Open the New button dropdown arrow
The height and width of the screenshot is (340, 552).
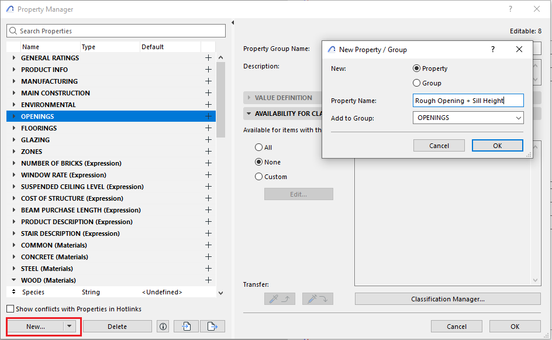click(70, 327)
